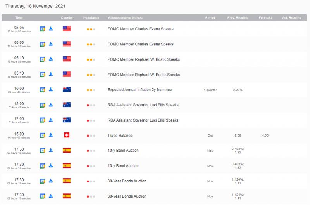Add the last 30-Year Bonds Auction to calendar
310x205 pixels.
click(x=43, y=196)
